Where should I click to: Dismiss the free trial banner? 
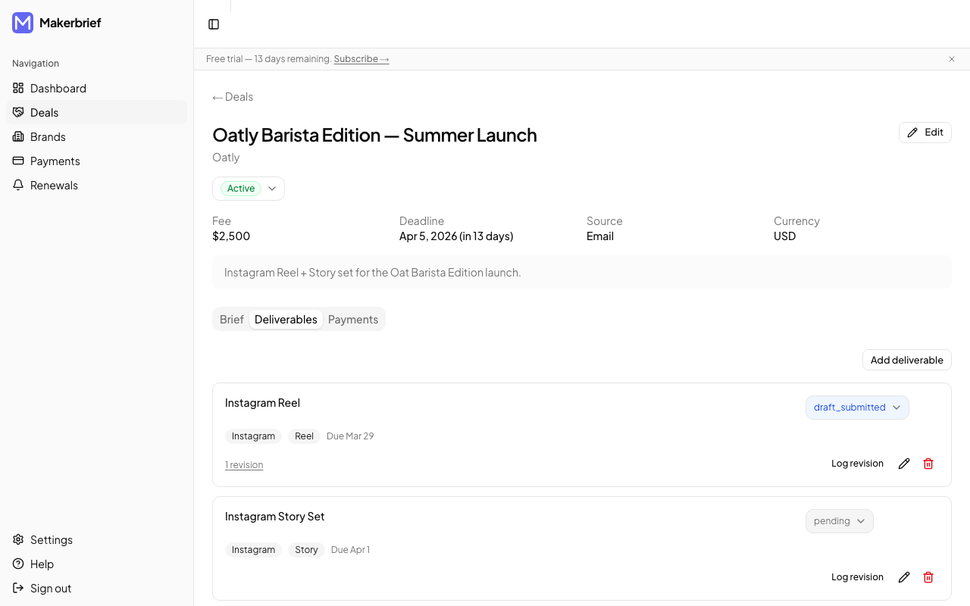[951, 59]
